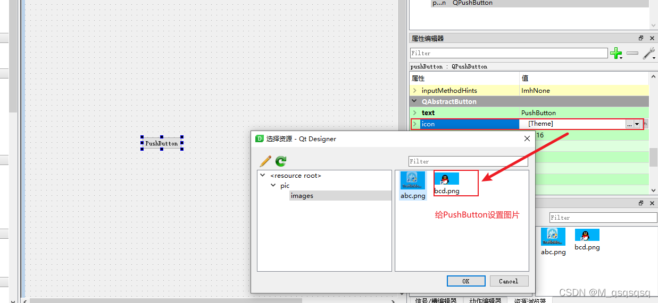Select the images folder in resource tree
The height and width of the screenshot is (303, 658).
point(302,196)
